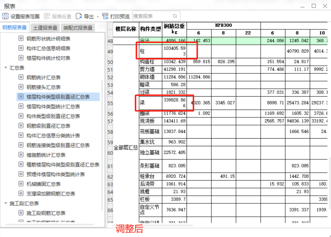Click the 现浇板 cell
Viewport: 331px width, 237px height.
click(x=151, y=121)
